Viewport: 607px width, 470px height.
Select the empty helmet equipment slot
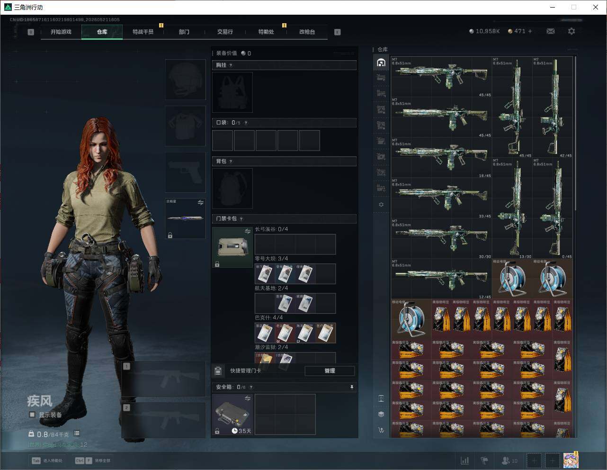coord(185,79)
